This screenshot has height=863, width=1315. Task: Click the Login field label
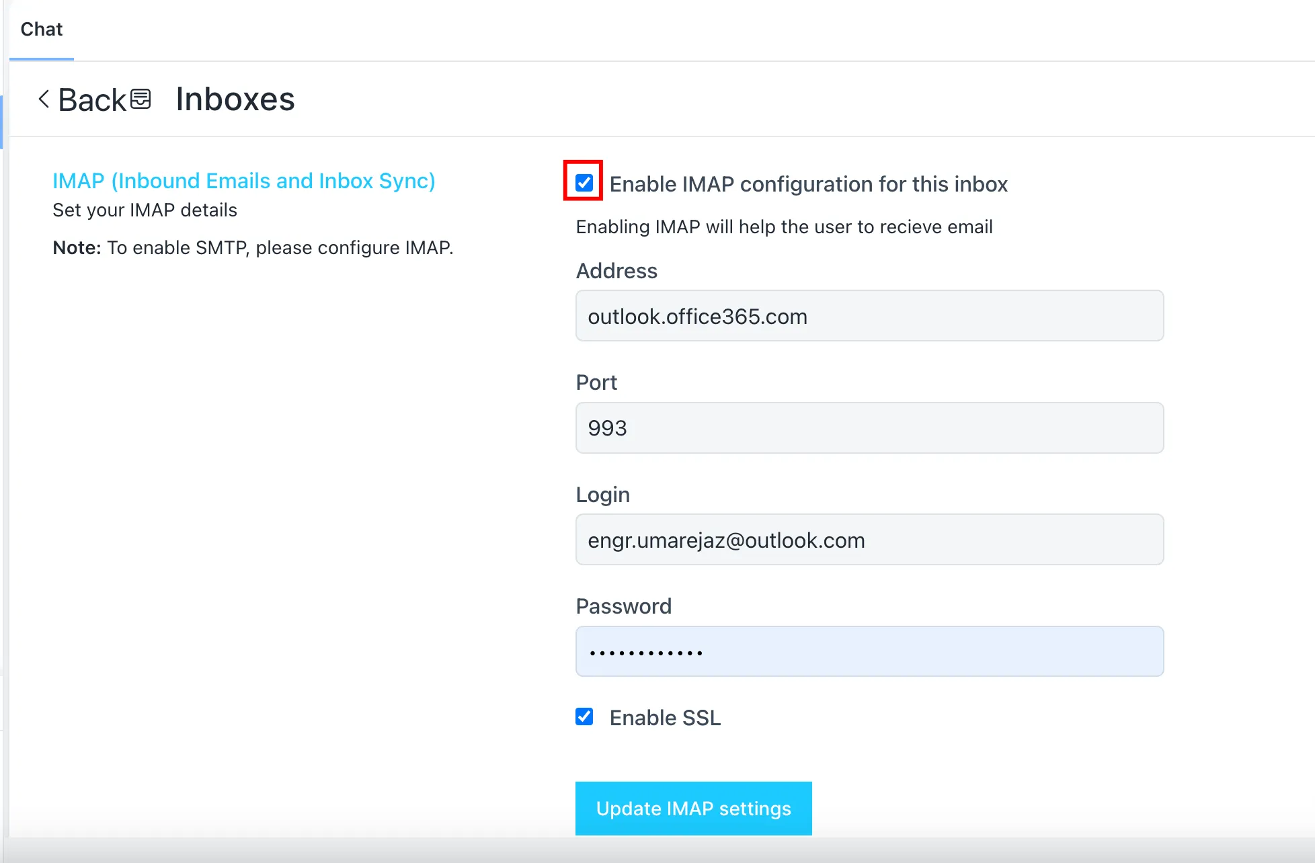click(602, 495)
